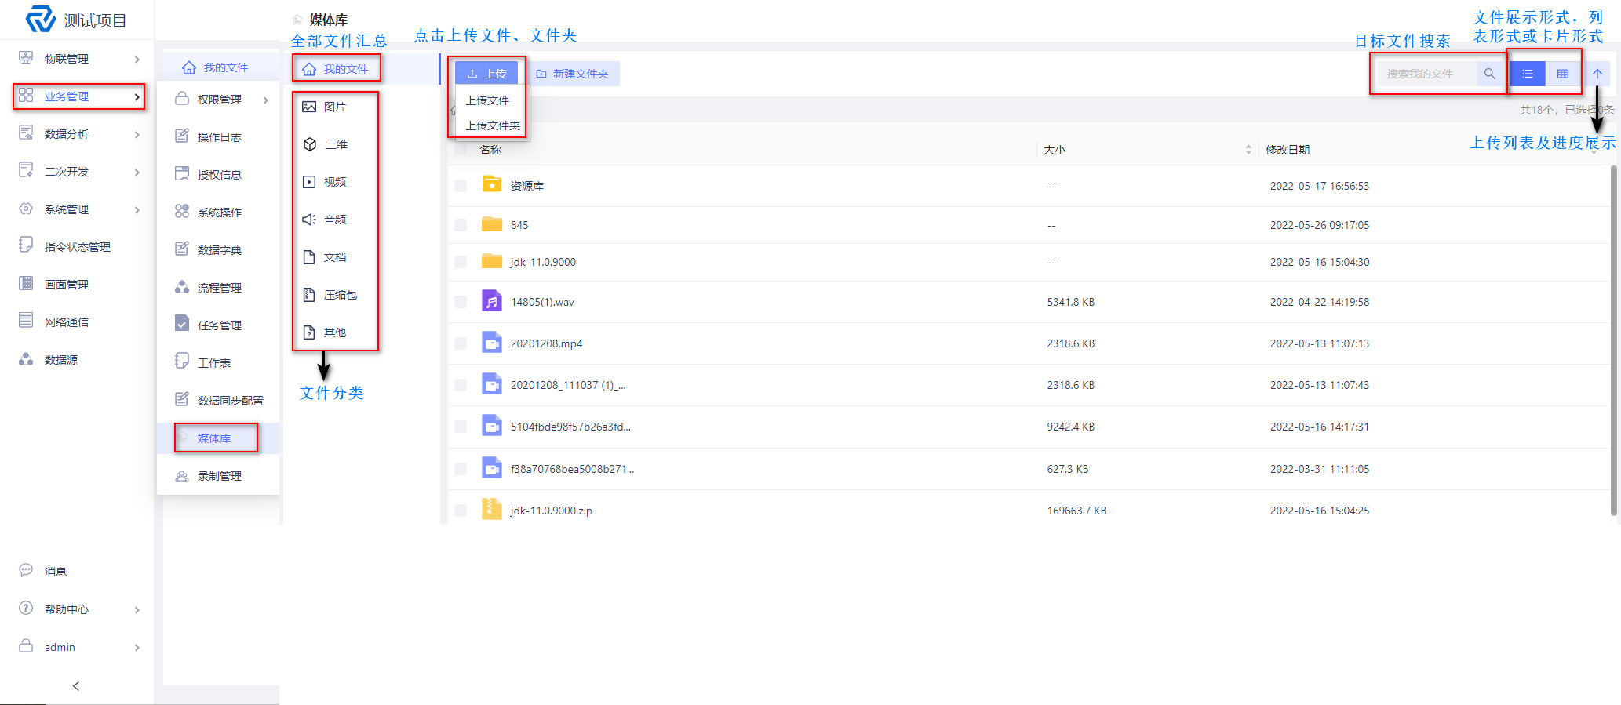1621x705 pixels.
Task: Tick the checkbox for jdk-11.0.9000 folder
Action: pyautogui.click(x=461, y=262)
